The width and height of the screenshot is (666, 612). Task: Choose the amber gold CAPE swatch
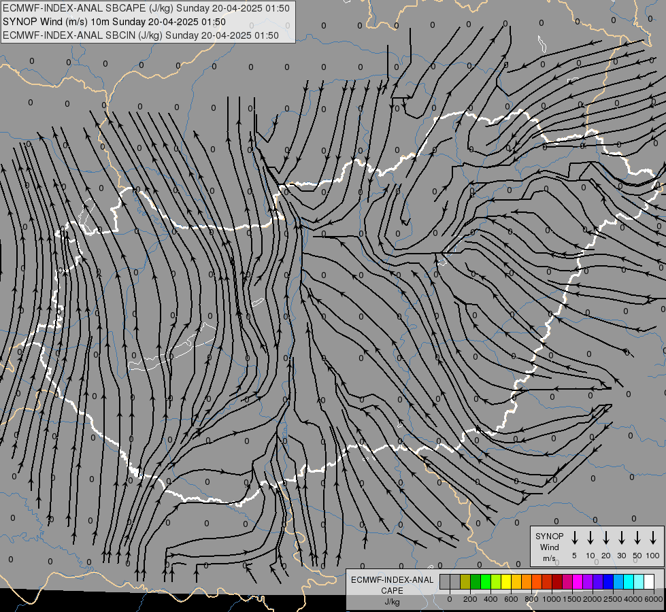click(516, 581)
